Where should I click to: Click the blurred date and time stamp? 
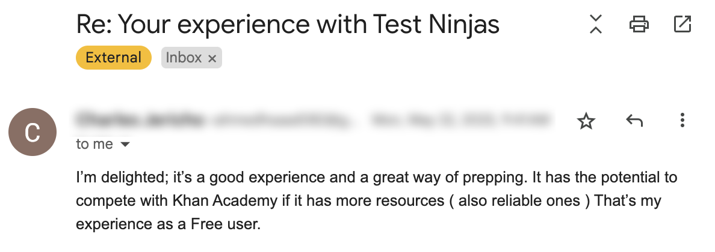click(x=460, y=120)
